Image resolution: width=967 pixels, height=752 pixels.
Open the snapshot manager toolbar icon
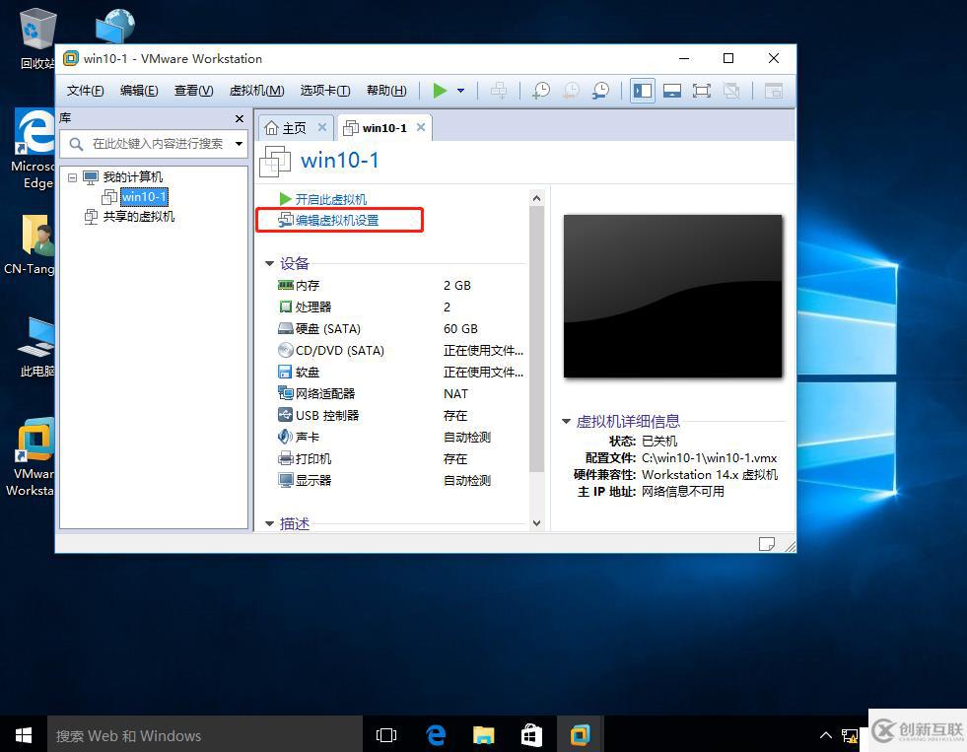point(599,91)
